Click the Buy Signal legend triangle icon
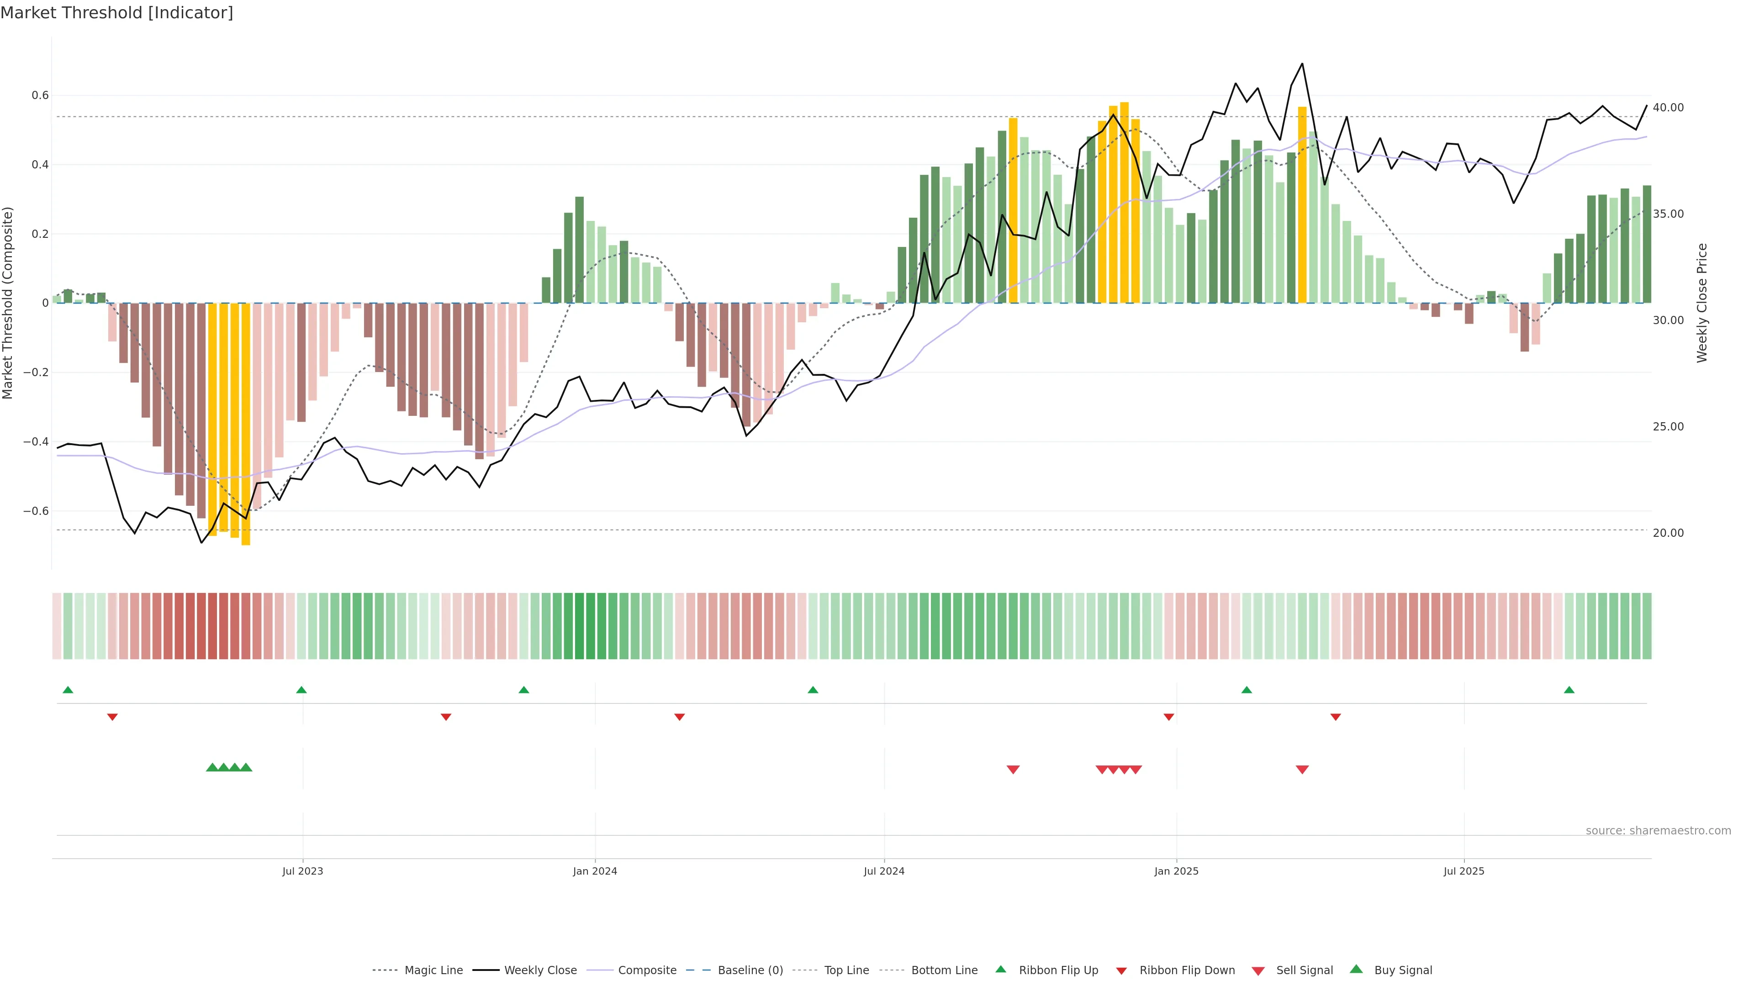Screen dimensions: 1754x986 [1356, 969]
